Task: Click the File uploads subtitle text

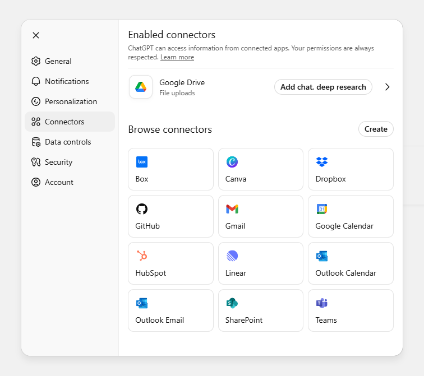Action: [x=177, y=93]
